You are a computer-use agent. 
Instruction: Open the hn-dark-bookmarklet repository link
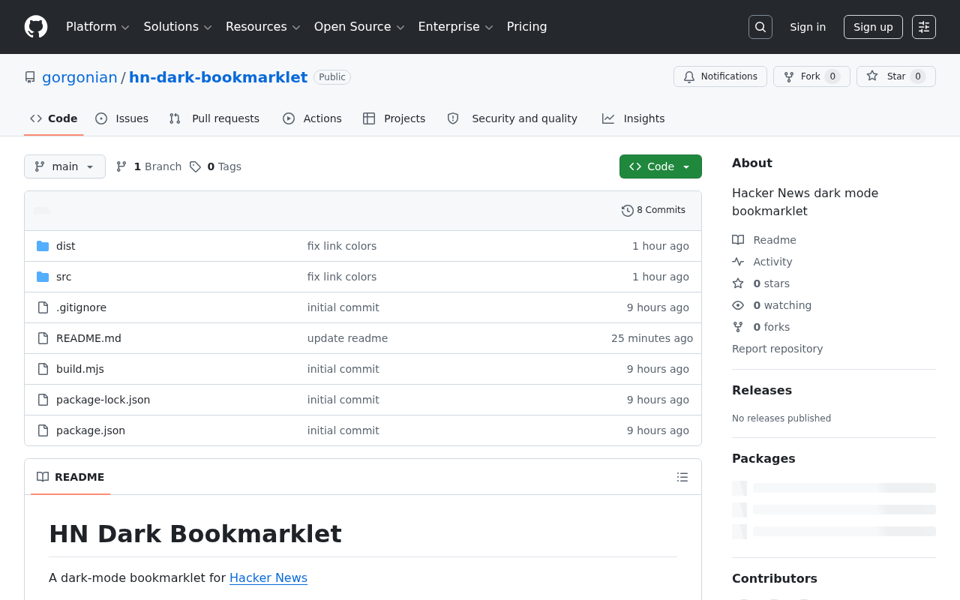click(218, 77)
